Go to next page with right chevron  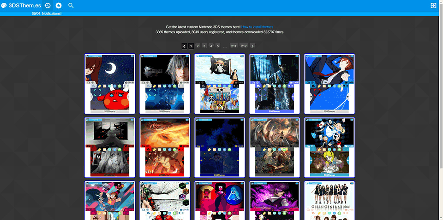tap(252, 46)
